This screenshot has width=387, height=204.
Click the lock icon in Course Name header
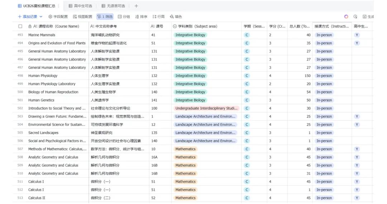coord(30,26)
